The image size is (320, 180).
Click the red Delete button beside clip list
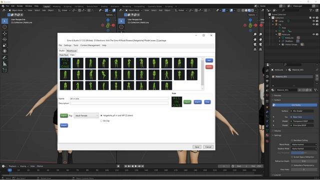pos(209,67)
